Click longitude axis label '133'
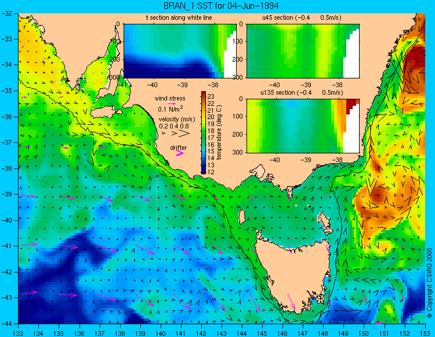This screenshot has width=435, height=337. pyautogui.click(x=18, y=333)
